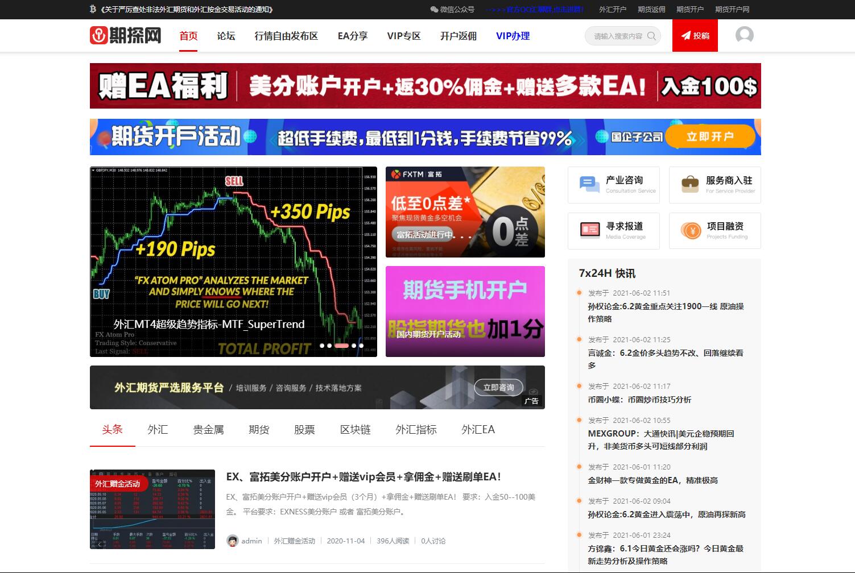Click the 项目融资 yen coin icon
The width and height of the screenshot is (855, 573).
691,230
